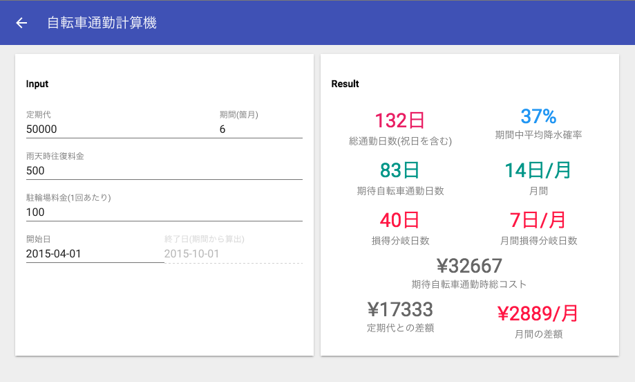Click the Input card heading

[37, 84]
